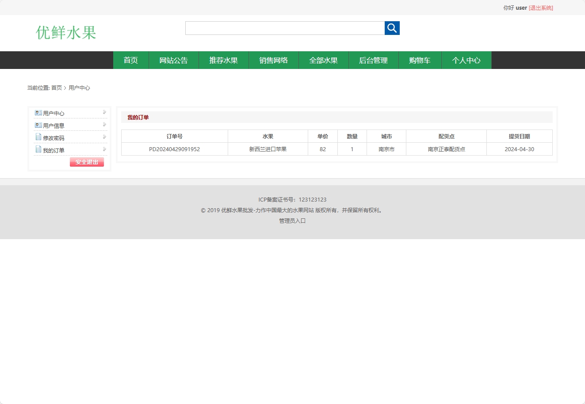Screen dimensions: 585x404
Task: Click the 安全退出 logout button
Action: [x=87, y=162]
